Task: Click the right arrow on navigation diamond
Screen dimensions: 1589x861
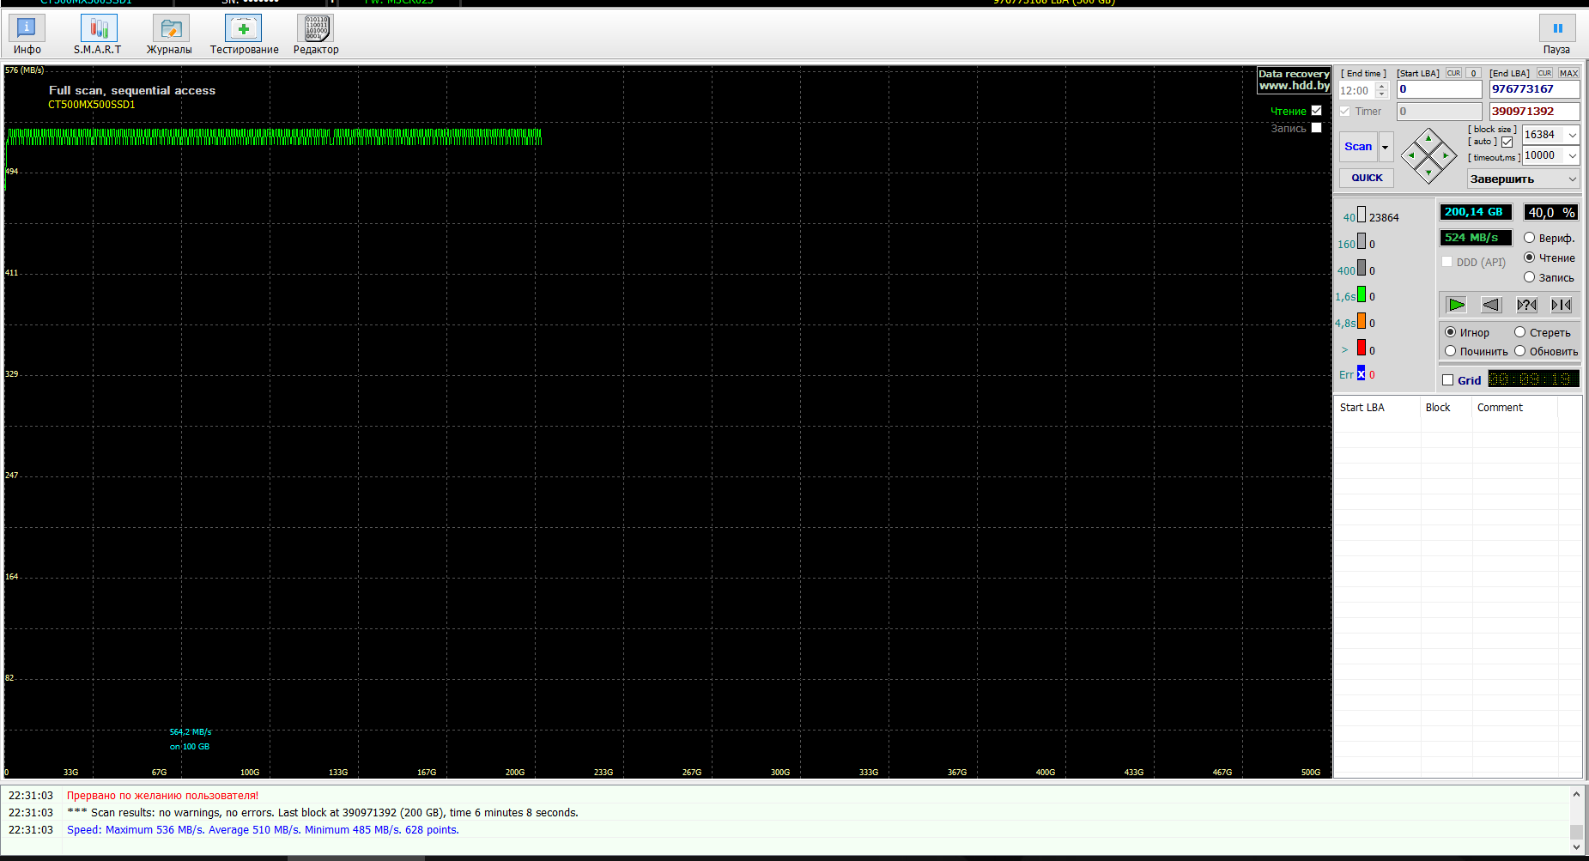Action: click(1446, 155)
